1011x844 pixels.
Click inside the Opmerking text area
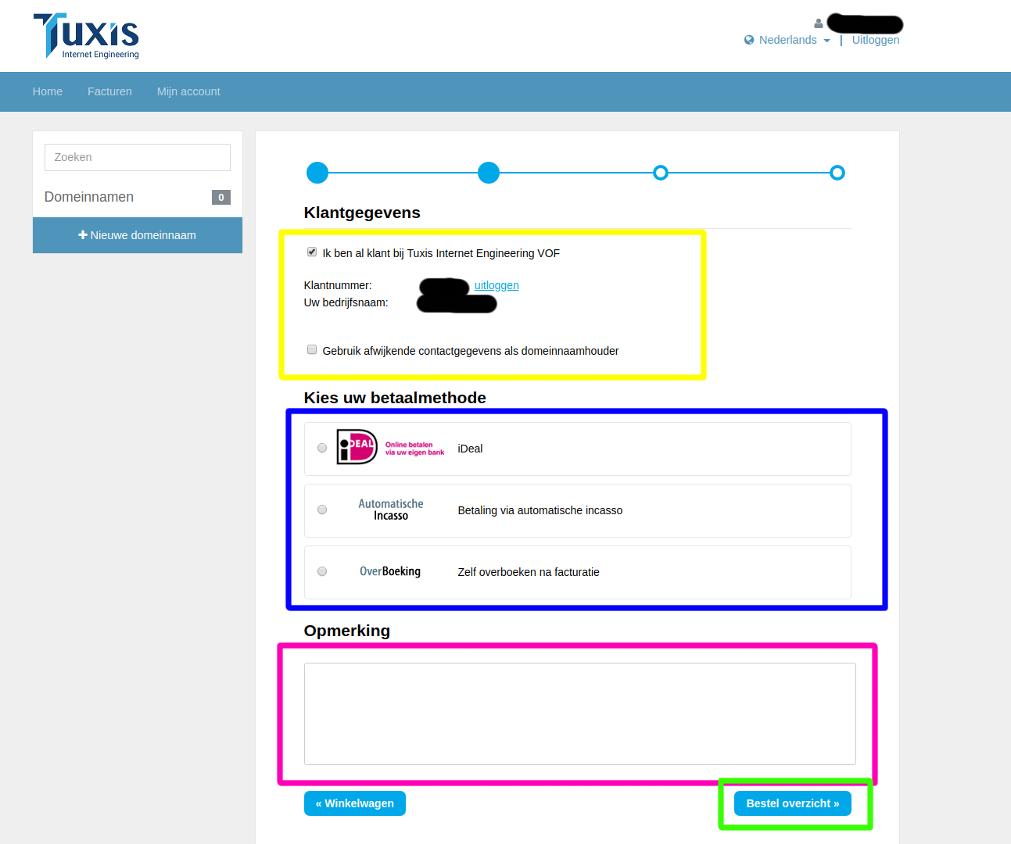pos(579,713)
